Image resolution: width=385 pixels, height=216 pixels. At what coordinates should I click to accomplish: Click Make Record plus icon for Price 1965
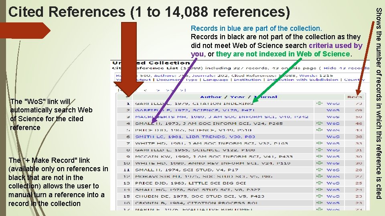[320, 130]
